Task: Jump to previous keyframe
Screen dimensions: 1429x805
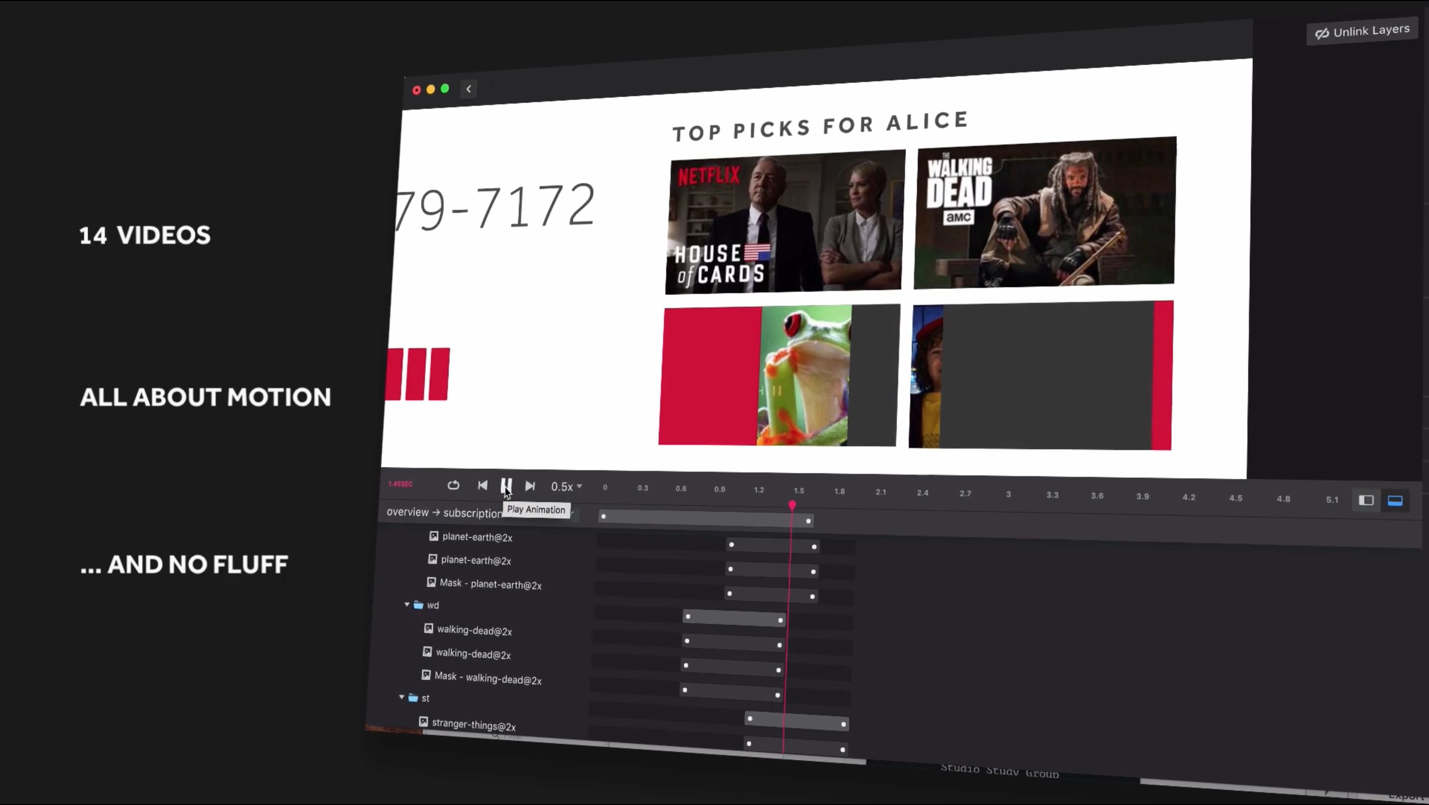Action: click(482, 486)
